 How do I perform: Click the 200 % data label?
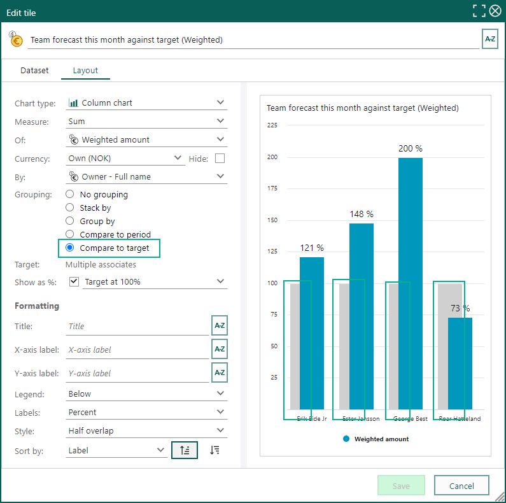coord(410,148)
